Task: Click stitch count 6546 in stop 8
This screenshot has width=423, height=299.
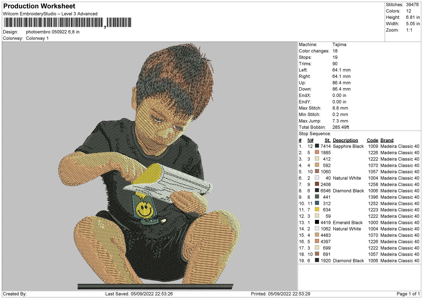Action: click(326, 191)
